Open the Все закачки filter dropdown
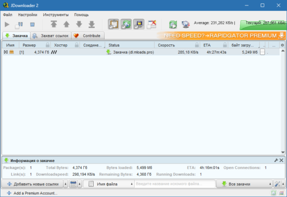The image size is (287, 197). (x=244, y=184)
